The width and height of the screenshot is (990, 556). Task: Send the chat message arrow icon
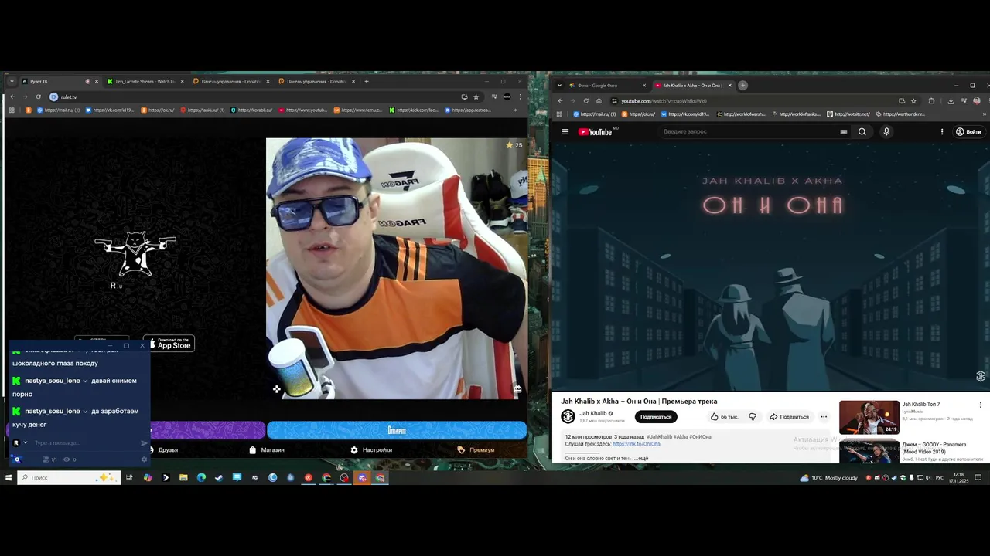[144, 443]
